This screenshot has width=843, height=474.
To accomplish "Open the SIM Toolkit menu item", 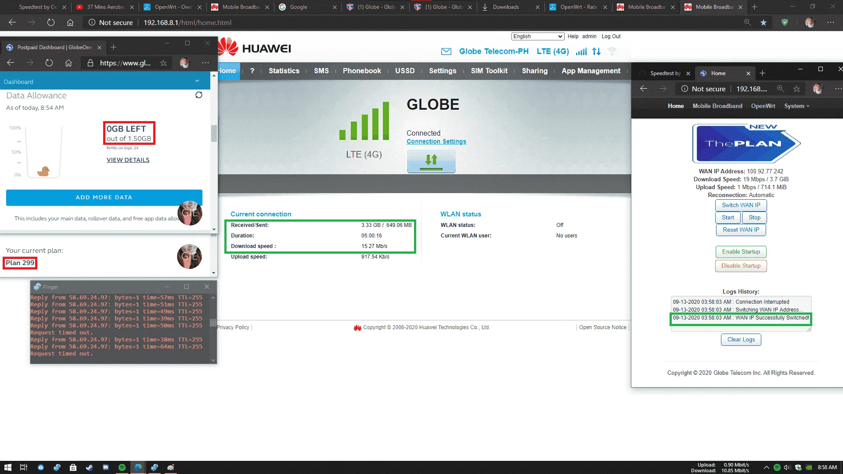I will point(489,71).
